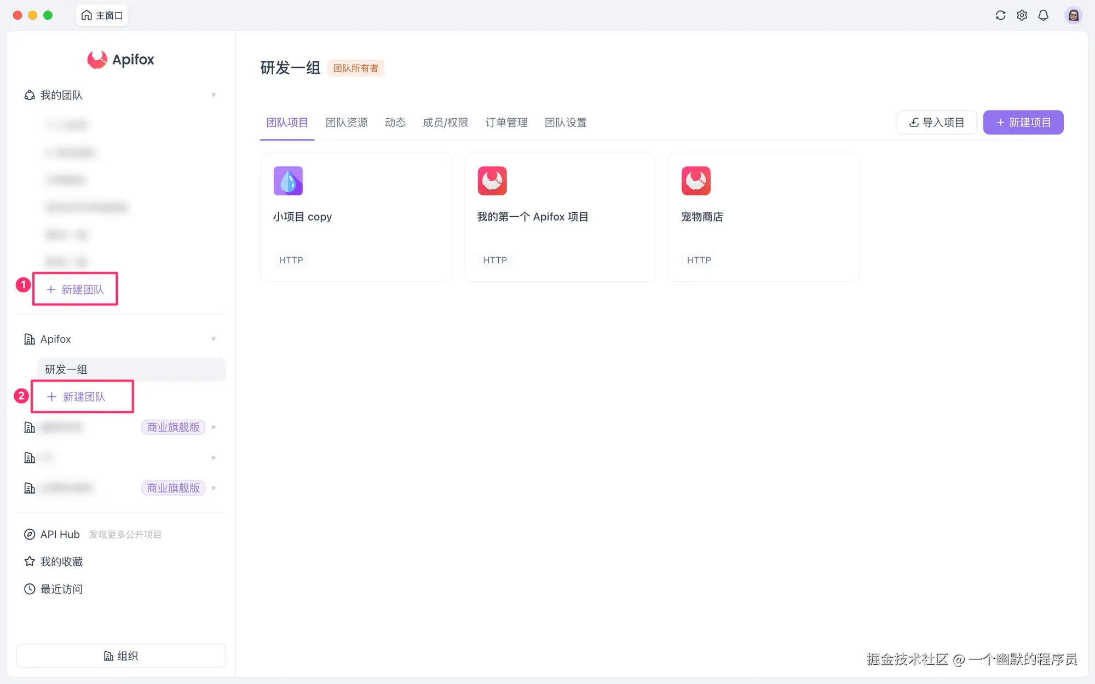Click the user avatar icon

(x=1073, y=15)
